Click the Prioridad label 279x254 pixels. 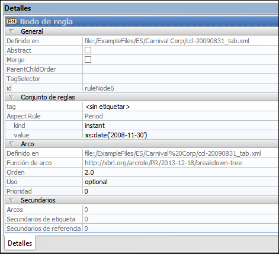[x=19, y=191]
